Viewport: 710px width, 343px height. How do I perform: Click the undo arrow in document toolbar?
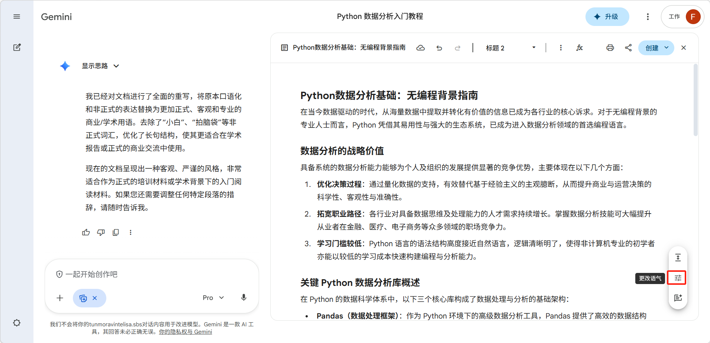(x=439, y=48)
